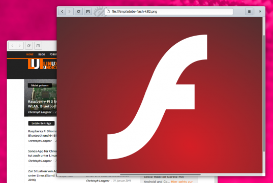Select the Letzte Beiträge label
The image size is (273, 183).
point(41,124)
